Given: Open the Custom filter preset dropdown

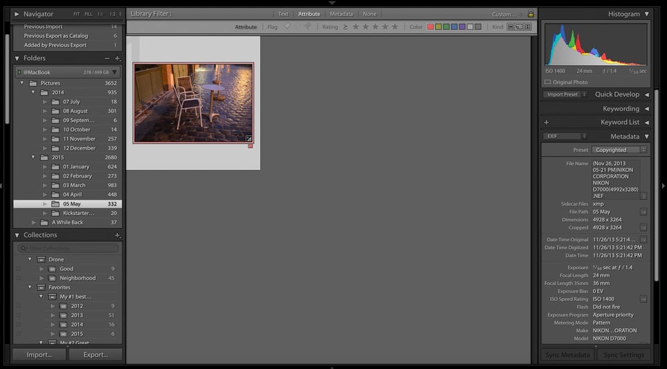Looking at the screenshot, I should coord(507,14).
